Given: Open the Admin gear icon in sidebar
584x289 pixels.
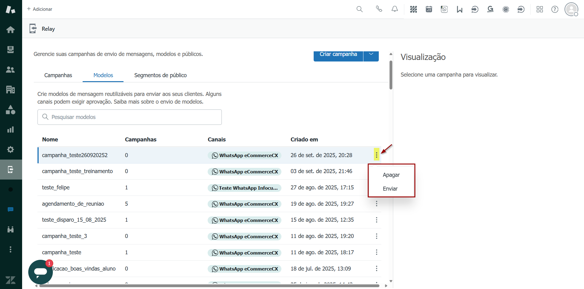Looking at the screenshot, I should coord(10,149).
